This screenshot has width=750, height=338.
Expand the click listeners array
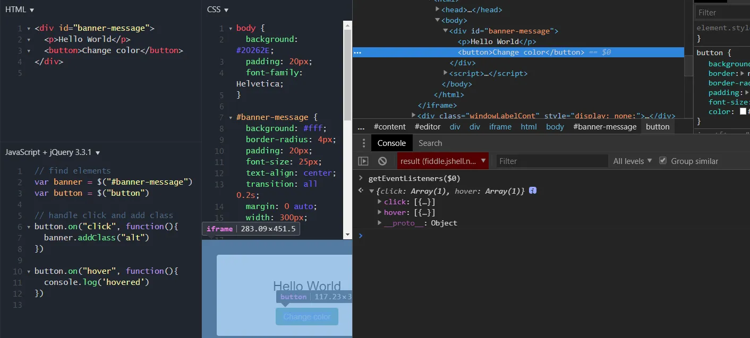[380, 202]
